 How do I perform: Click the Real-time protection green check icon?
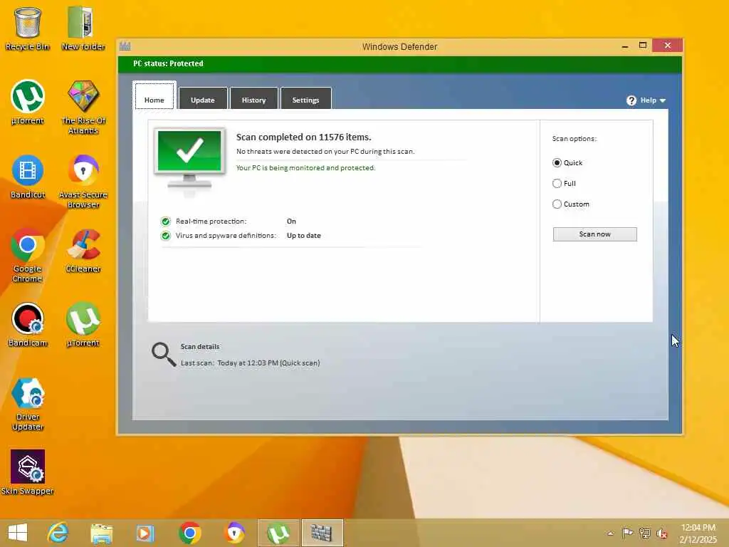pyautogui.click(x=165, y=222)
